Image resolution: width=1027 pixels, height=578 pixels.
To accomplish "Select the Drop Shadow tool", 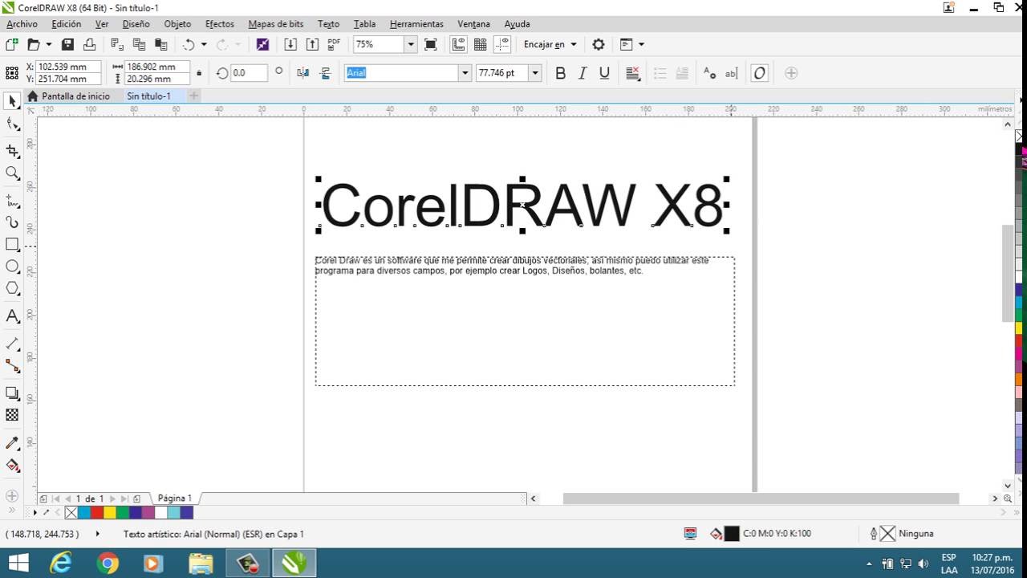I will (12, 393).
